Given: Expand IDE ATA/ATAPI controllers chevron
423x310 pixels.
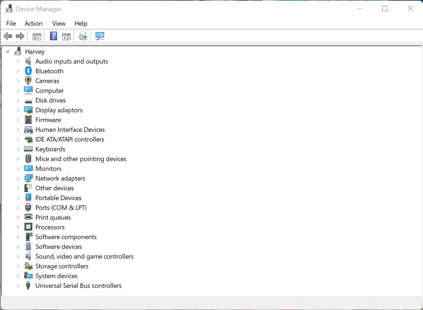Looking at the screenshot, I should (x=18, y=139).
